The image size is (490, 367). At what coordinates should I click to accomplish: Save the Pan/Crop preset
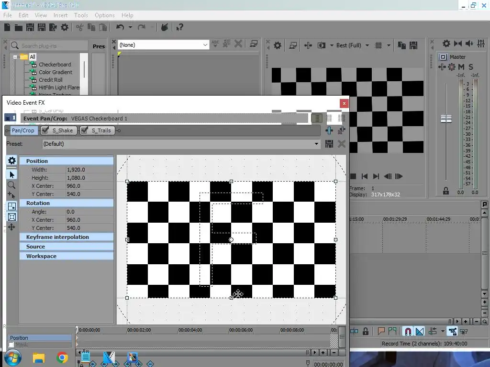click(x=329, y=144)
